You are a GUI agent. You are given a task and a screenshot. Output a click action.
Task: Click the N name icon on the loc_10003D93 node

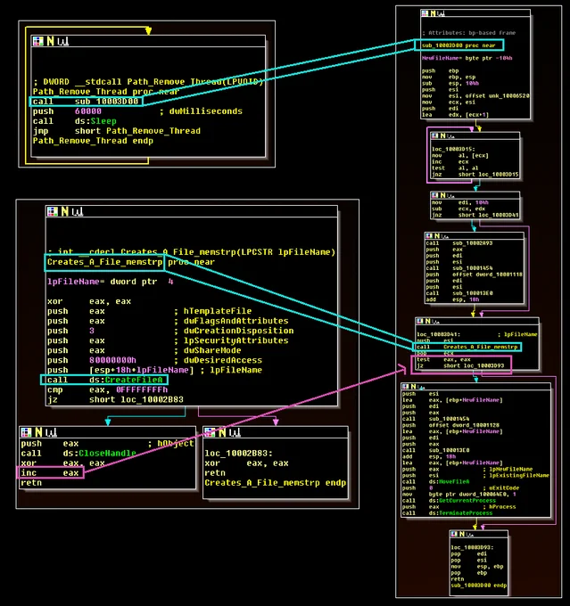pos(462,534)
